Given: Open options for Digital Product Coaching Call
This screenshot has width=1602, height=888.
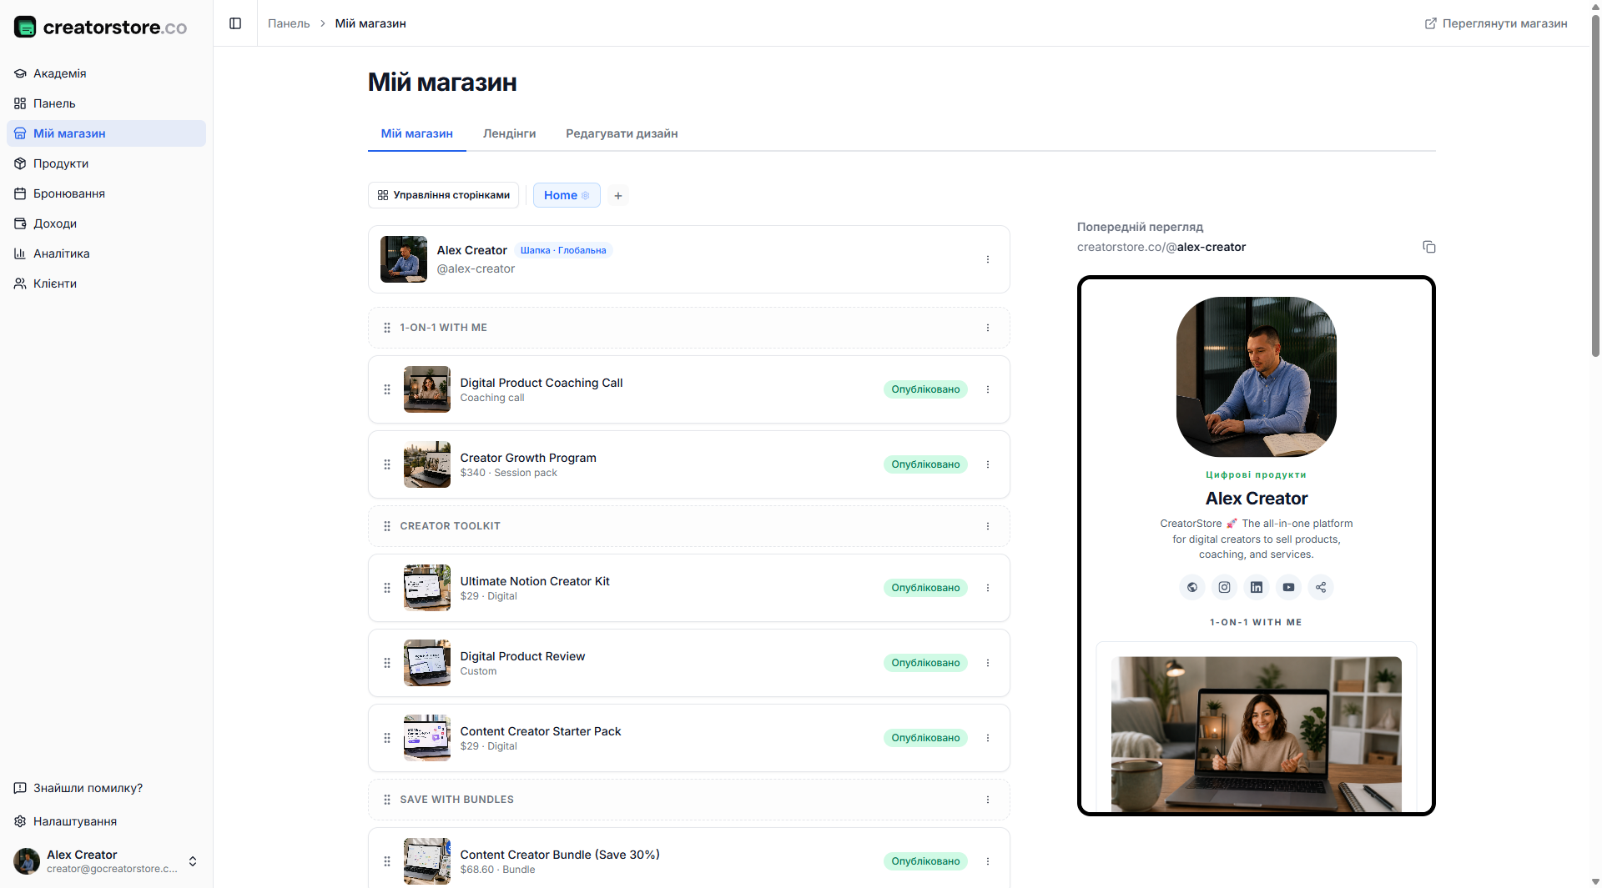Looking at the screenshot, I should (988, 389).
